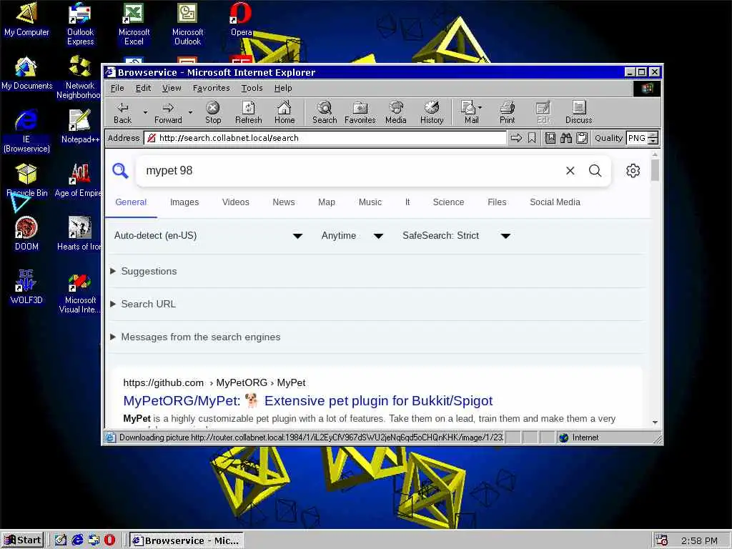Open the Favorites toolbar button
732x549 pixels.
pyautogui.click(x=360, y=112)
